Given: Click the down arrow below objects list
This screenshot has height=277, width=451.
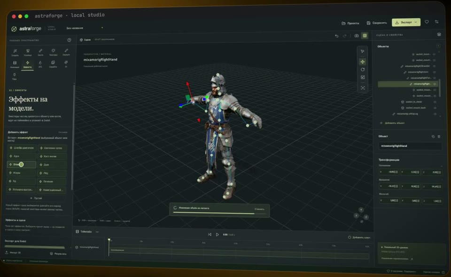Looking at the screenshot, I should [440, 117].
